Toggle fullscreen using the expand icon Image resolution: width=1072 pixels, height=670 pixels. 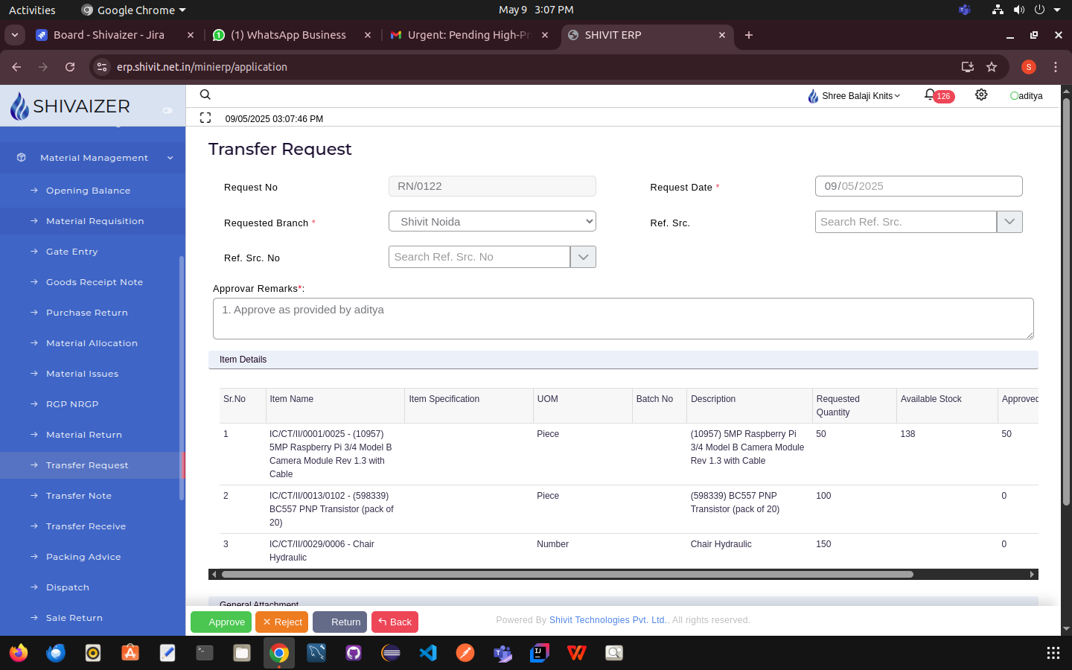coord(205,118)
